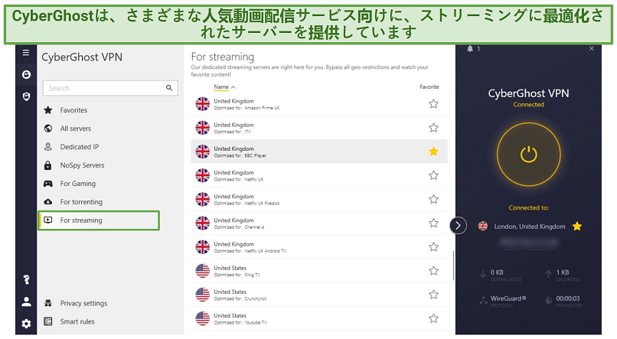Viewport: 617px width, 339px height.
Task: Select the United Kingdom ITV server row
Action: point(319,128)
